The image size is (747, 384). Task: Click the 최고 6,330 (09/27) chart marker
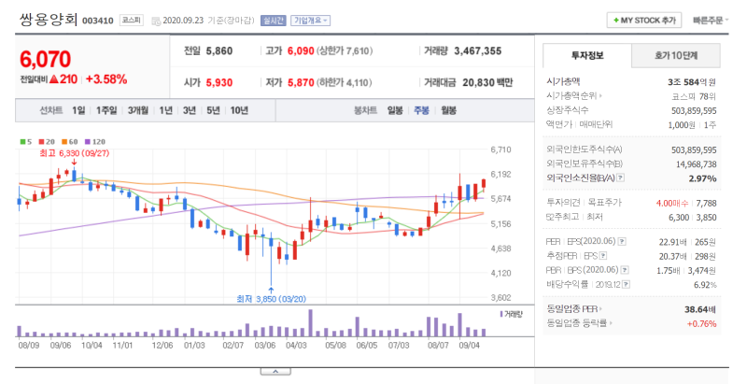[x=75, y=153]
